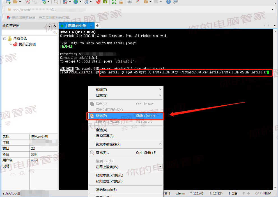This screenshot has width=278, height=197.
Task: Open 在网上搜索(W) submenu
Action: [126, 167]
